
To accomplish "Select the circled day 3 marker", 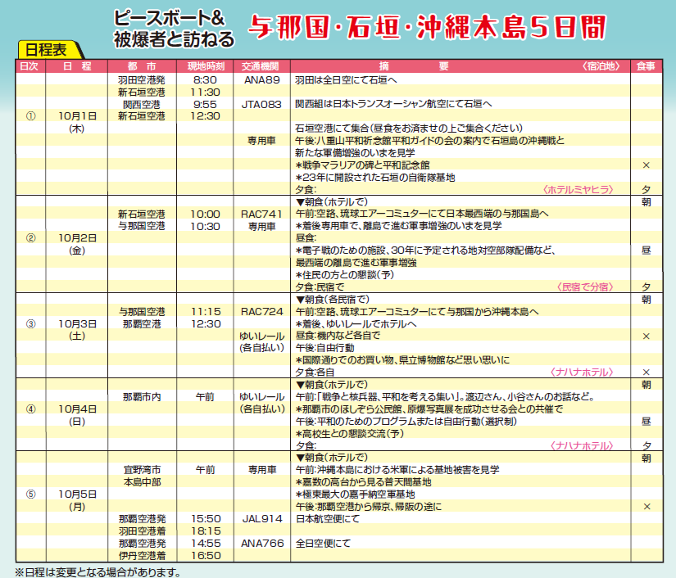I will pos(30,323).
